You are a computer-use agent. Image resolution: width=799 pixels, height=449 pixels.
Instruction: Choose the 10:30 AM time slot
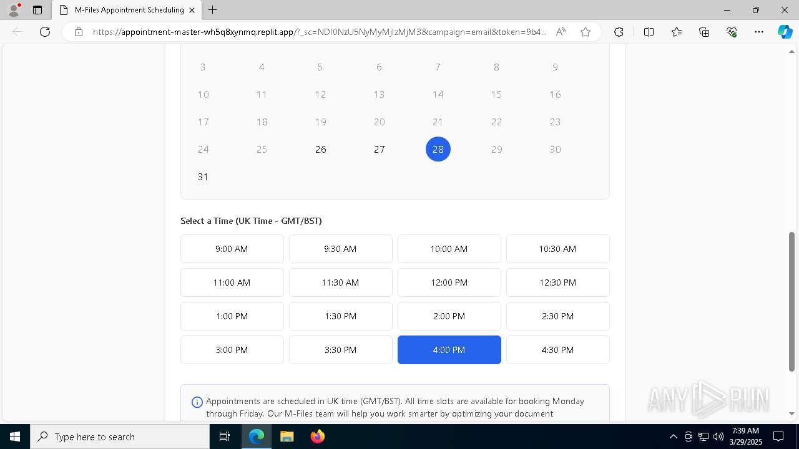[x=558, y=249]
